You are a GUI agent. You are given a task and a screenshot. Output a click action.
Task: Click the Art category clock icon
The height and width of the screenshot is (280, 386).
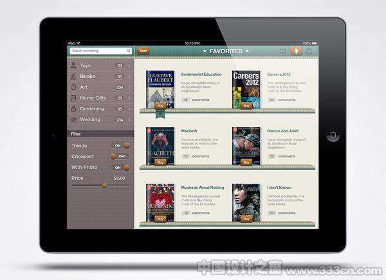[x=73, y=87]
